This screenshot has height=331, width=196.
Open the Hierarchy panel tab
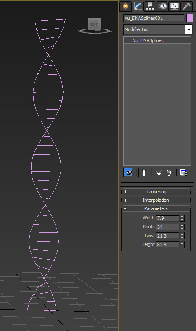[150, 6]
